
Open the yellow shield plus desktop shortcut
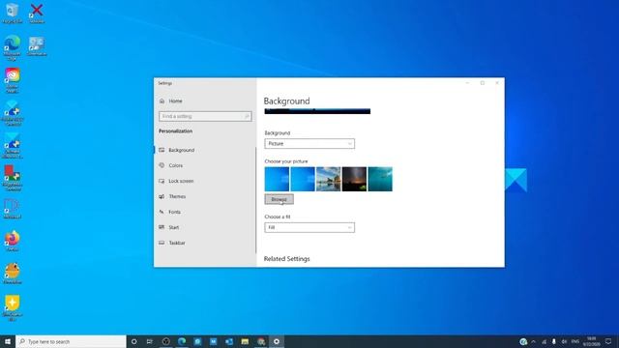pyautogui.click(x=13, y=307)
